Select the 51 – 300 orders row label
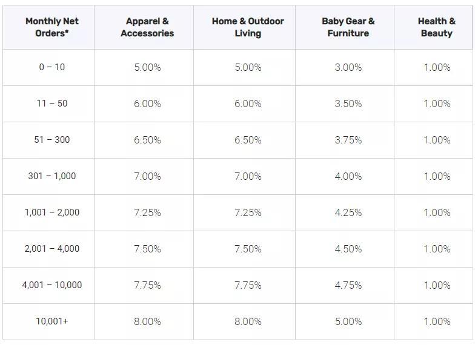Image resolution: width=475 pixels, height=345 pixels. (52, 140)
